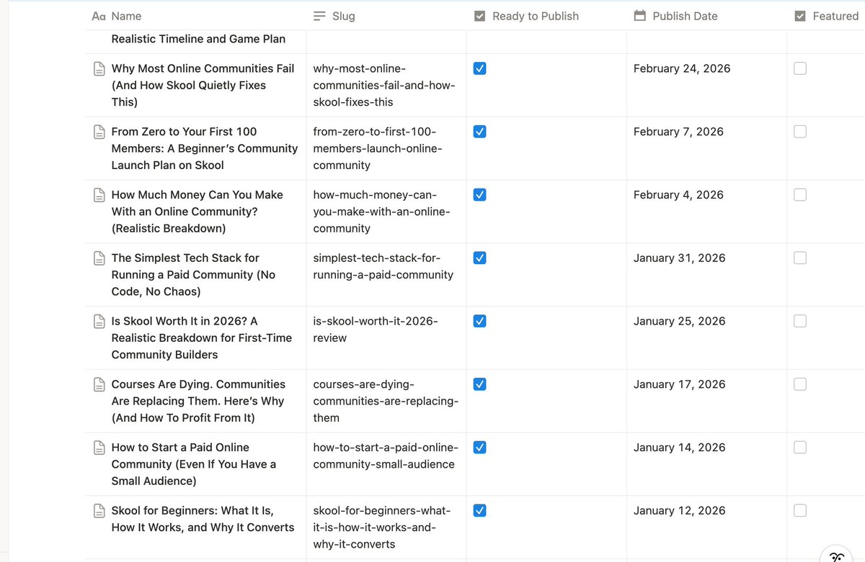Click calendar icon in Publish Date header
865x562 pixels.
[640, 16]
